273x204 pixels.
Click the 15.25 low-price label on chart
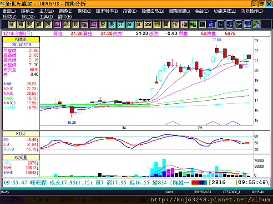pyautogui.click(x=72, y=122)
